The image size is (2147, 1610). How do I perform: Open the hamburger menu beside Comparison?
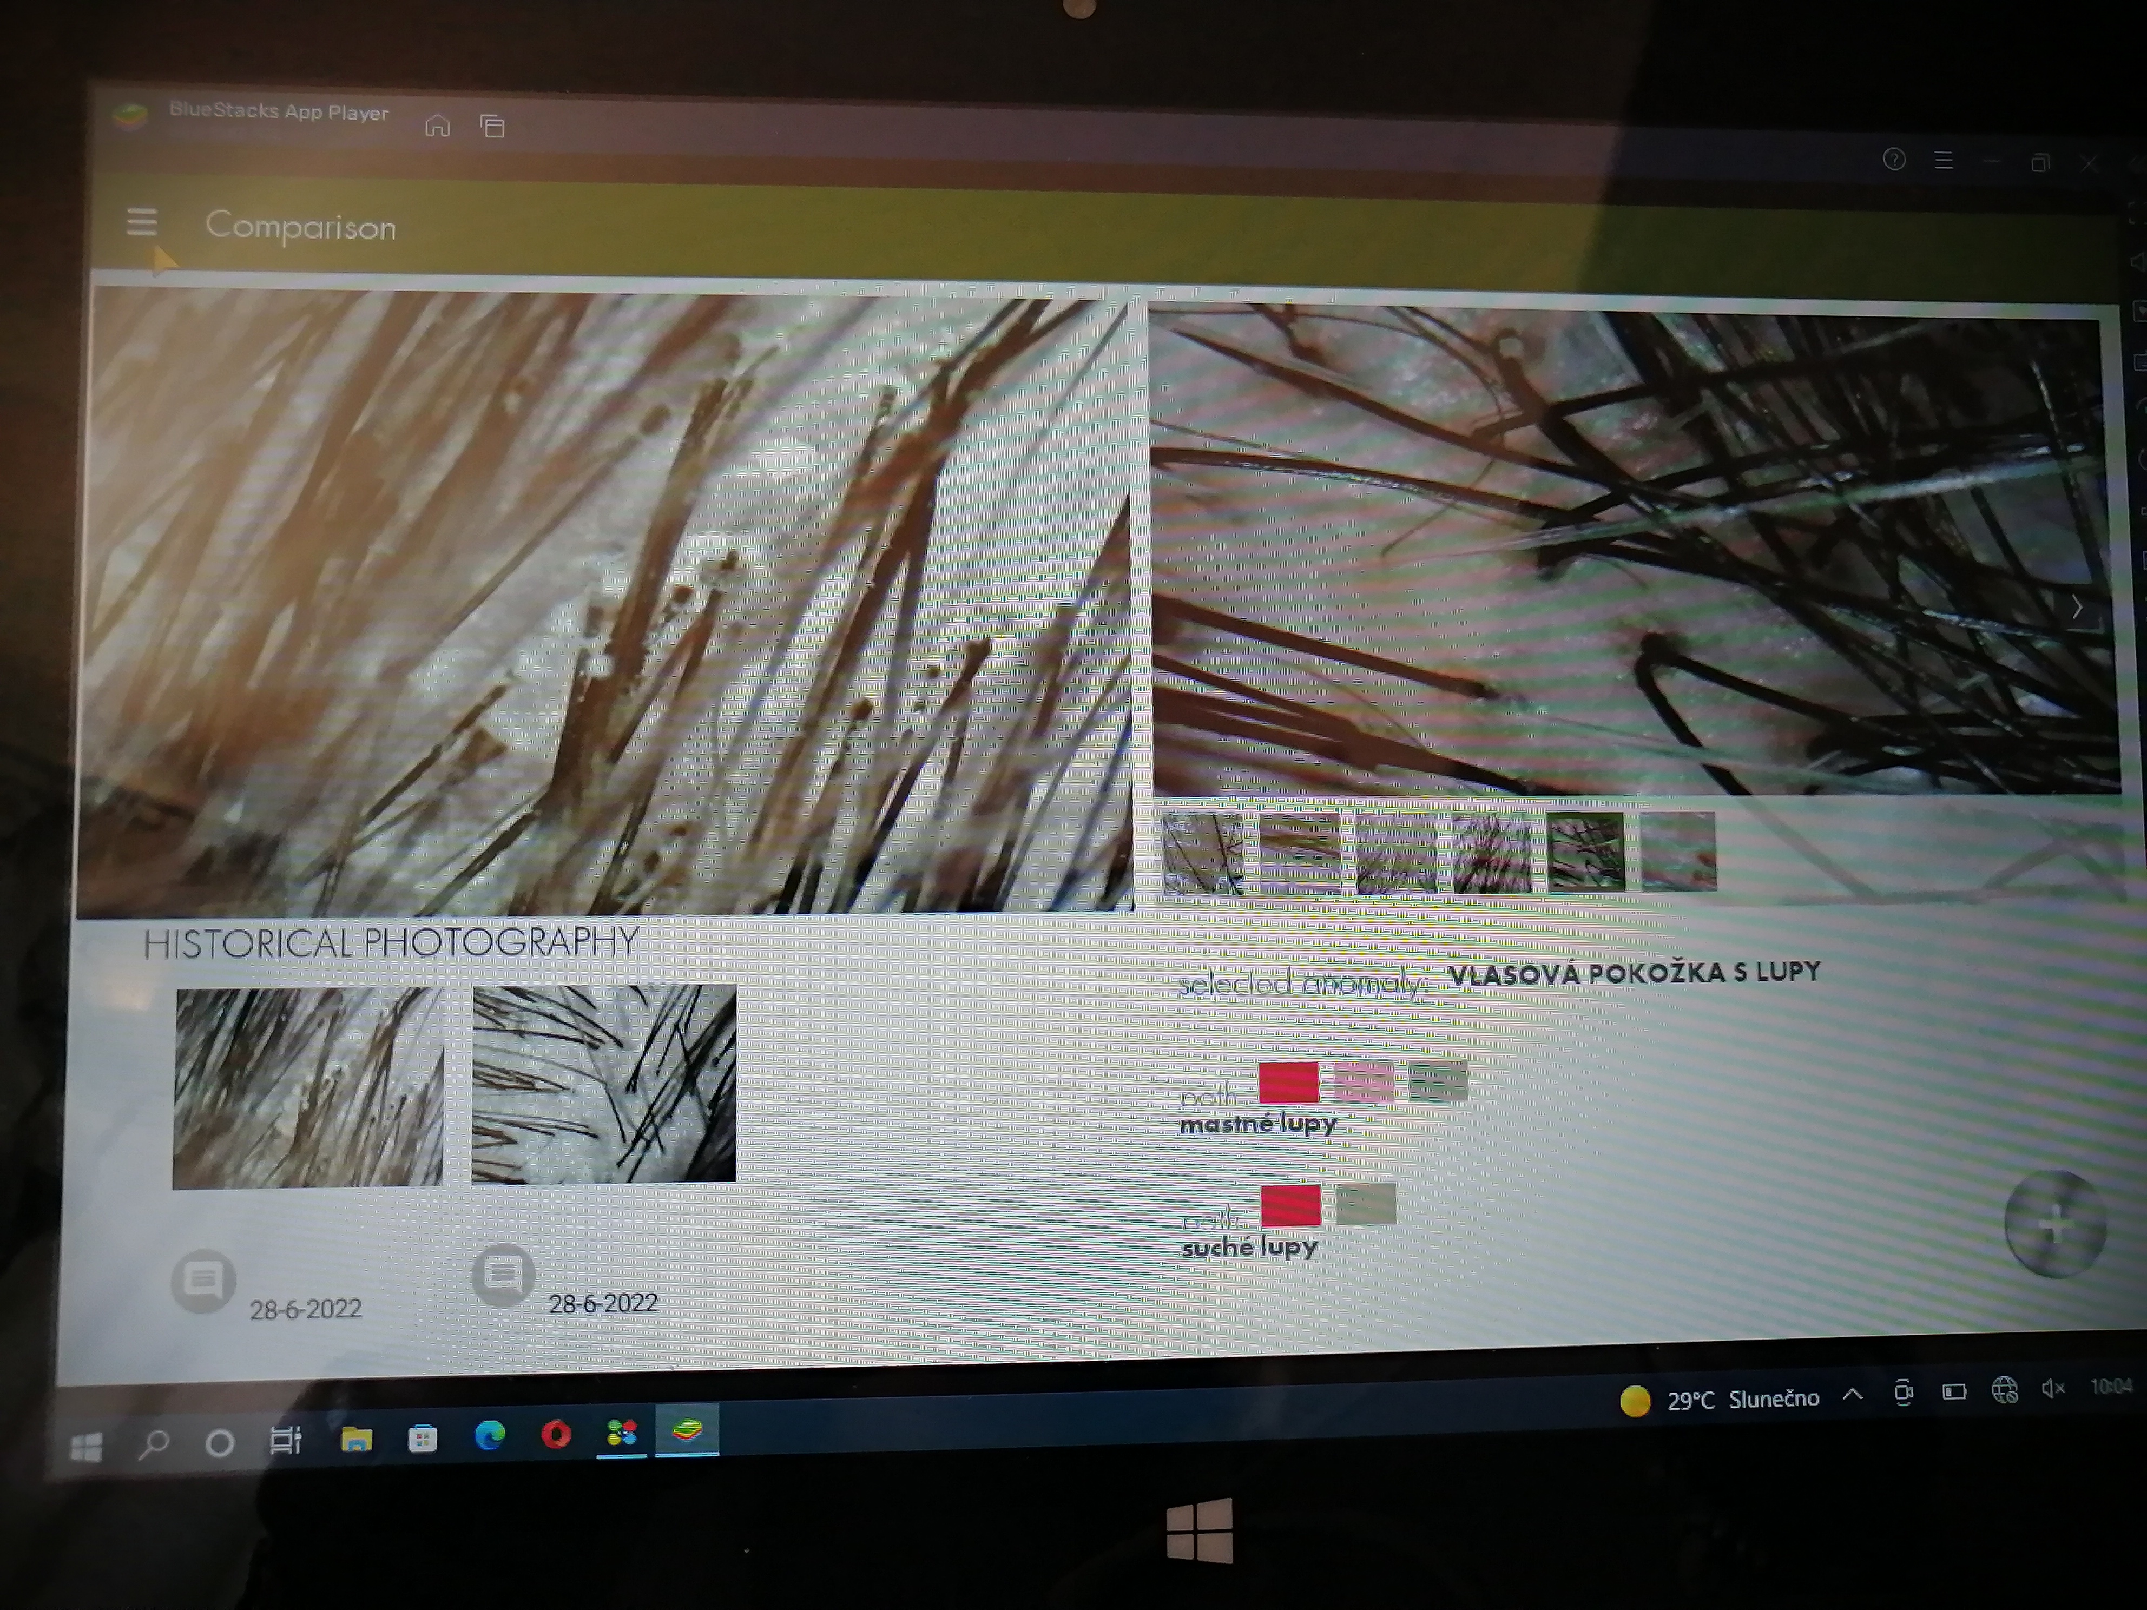pos(142,222)
